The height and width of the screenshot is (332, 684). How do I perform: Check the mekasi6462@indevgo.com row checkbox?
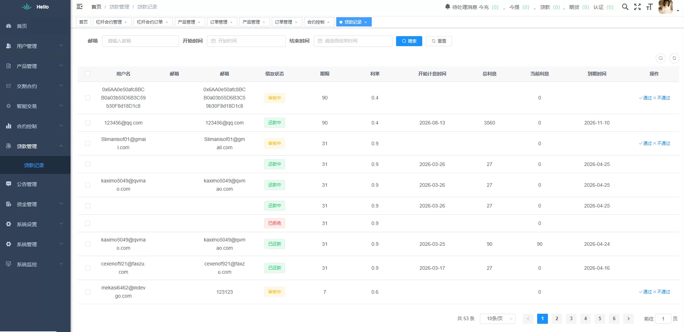88,292
